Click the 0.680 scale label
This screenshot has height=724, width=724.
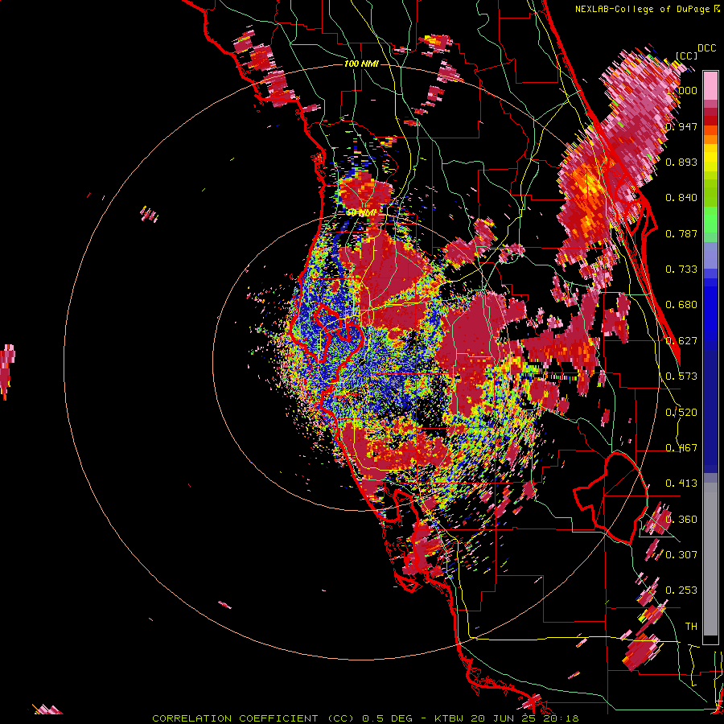pyautogui.click(x=681, y=305)
